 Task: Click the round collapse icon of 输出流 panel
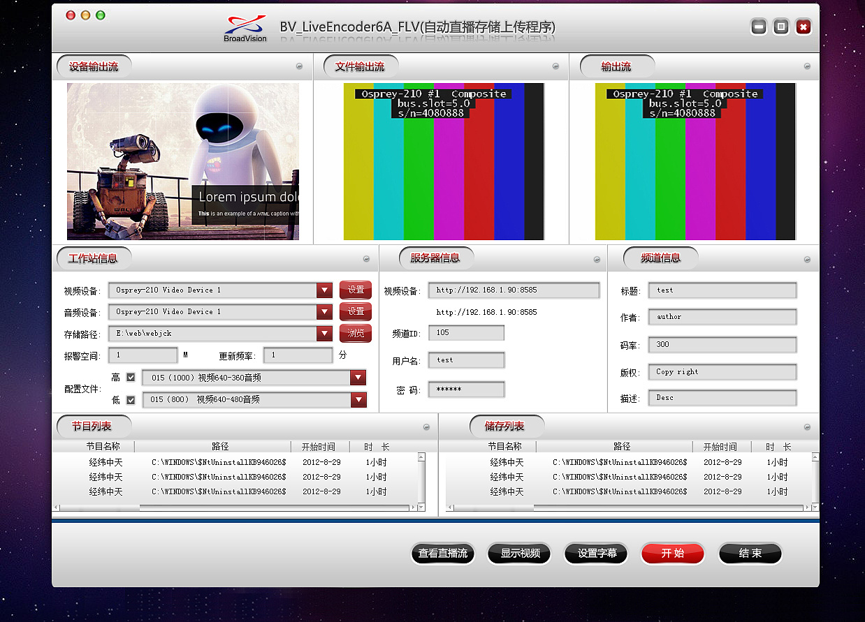pos(807,66)
